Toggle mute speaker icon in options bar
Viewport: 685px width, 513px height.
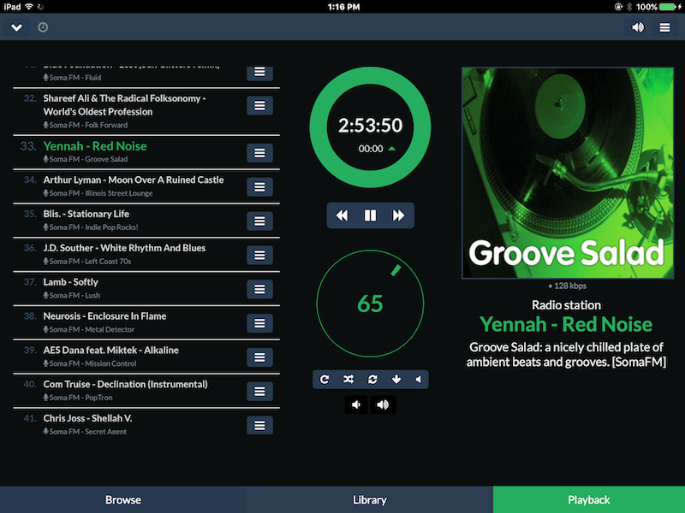pyautogui.click(x=419, y=379)
